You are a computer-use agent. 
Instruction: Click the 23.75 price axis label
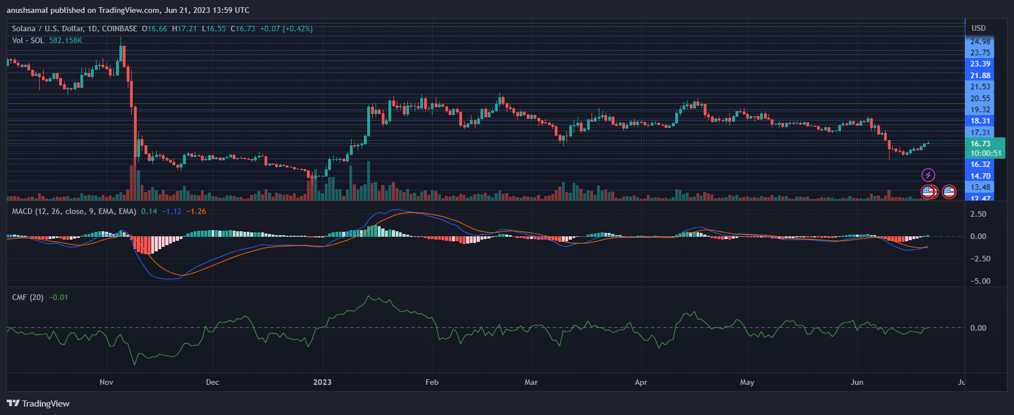[x=981, y=53]
